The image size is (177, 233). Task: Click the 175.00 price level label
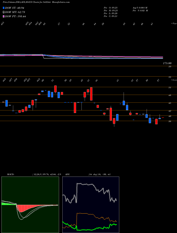coord(167,63)
